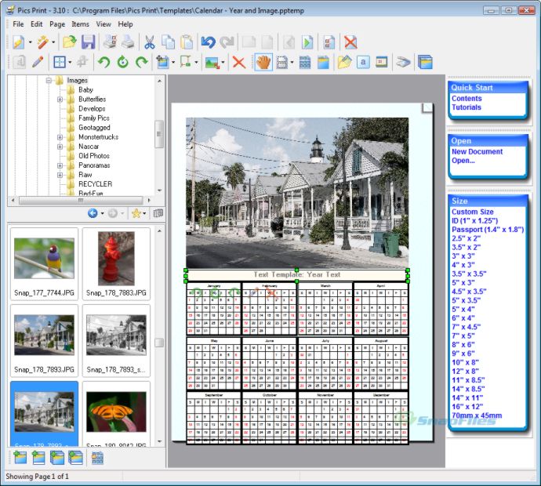Image resolution: width=541 pixels, height=486 pixels.
Task: Click the Paste clipboard icon
Action: (x=187, y=42)
